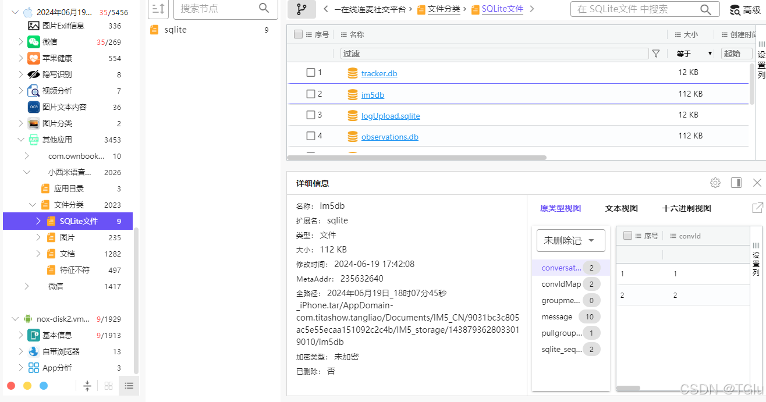Toggle detail panel split layout icon

736,183
